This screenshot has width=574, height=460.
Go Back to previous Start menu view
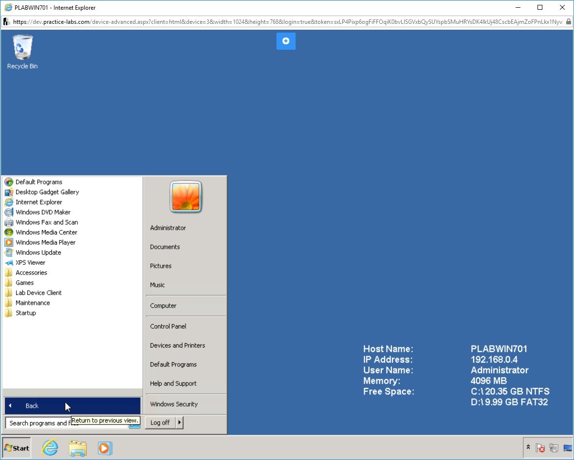pyautogui.click(x=73, y=405)
